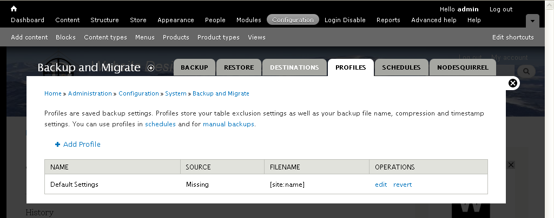Open Advanced help
The width and height of the screenshot is (554, 218).
coord(434,20)
